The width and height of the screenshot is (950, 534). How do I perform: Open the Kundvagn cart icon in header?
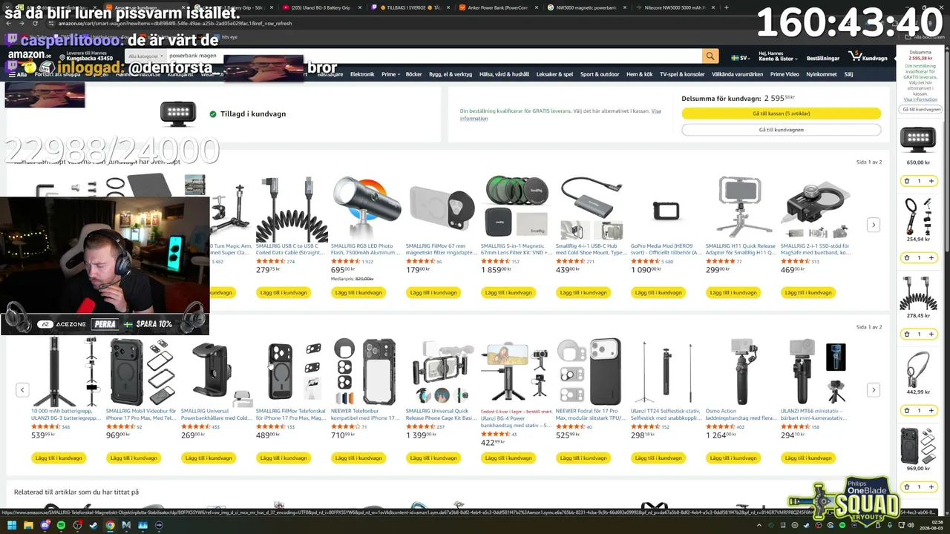point(868,57)
